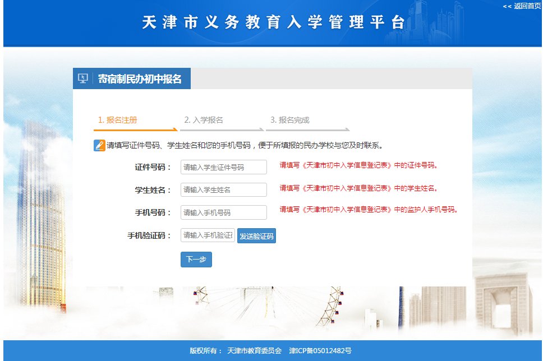Viewport: 543px width, 361px height.
Task: Open the 3. 报名完成 step
Action: pyautogui.click(x=289, y=120)
